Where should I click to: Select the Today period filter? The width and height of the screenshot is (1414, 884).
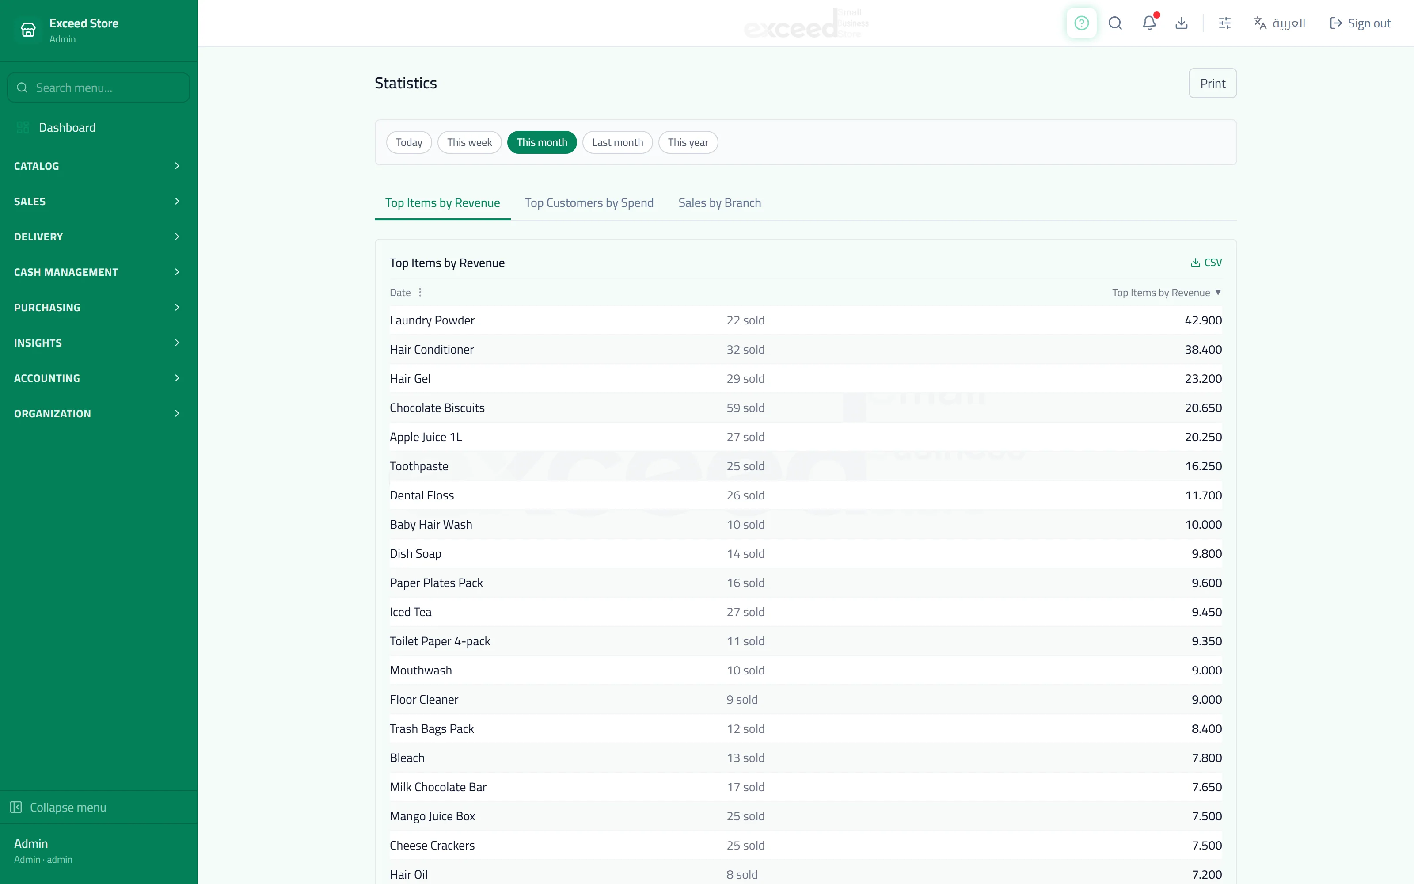click(408, 142)
